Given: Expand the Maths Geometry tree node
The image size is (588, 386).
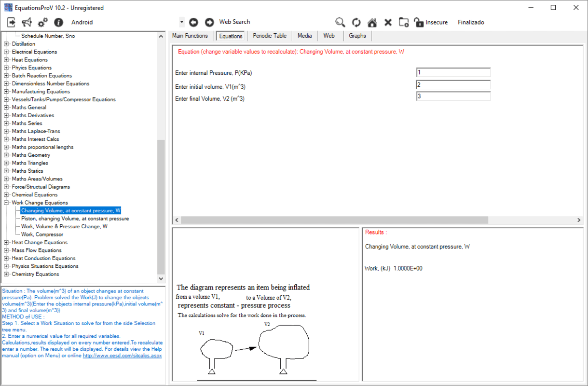Looking at the screenshot, I should 6,155.
